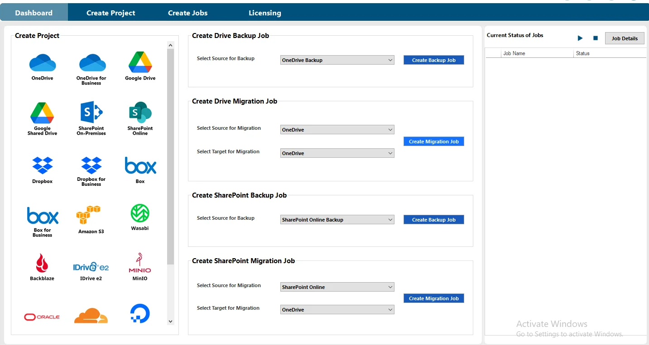Expand the OneDrive Backup source dropdown
Viewport: 649px width, 345px height.
pos(337,60)
